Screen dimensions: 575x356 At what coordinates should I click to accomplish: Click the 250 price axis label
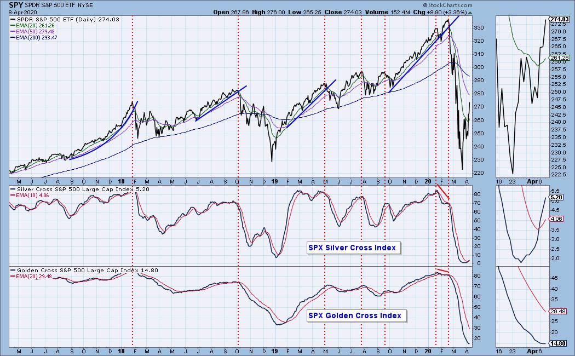[479, 134]
